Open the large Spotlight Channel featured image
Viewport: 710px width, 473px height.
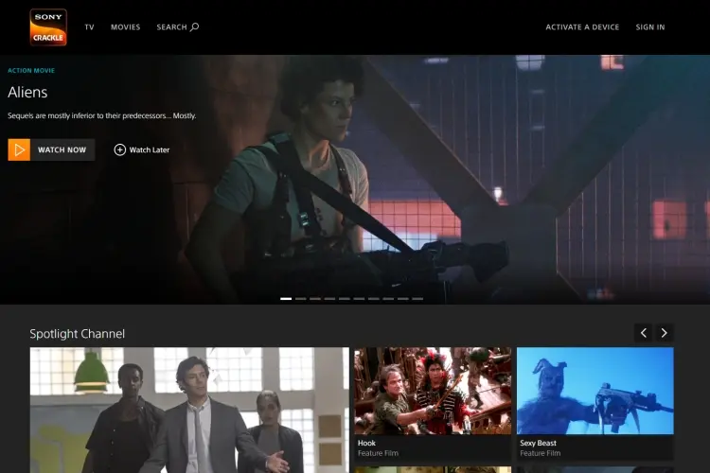pos(189,410)
